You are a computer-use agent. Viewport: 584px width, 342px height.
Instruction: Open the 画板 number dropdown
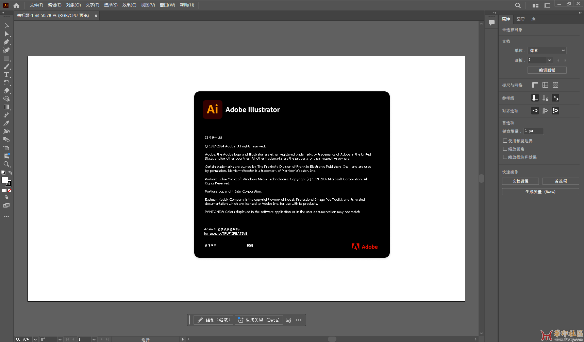tap(549, 60)
